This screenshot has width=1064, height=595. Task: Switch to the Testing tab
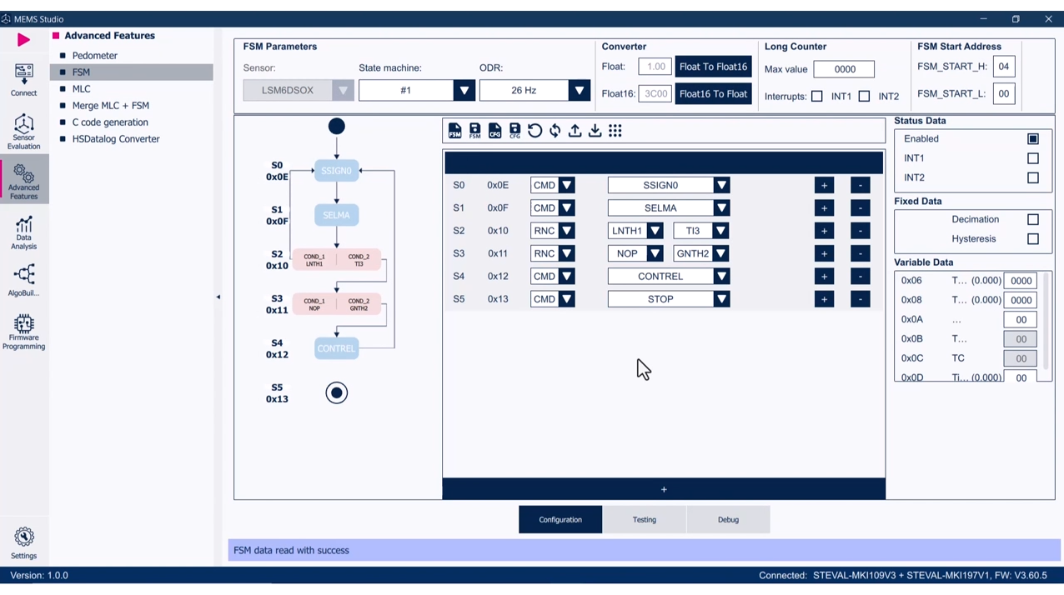[644, 519]
